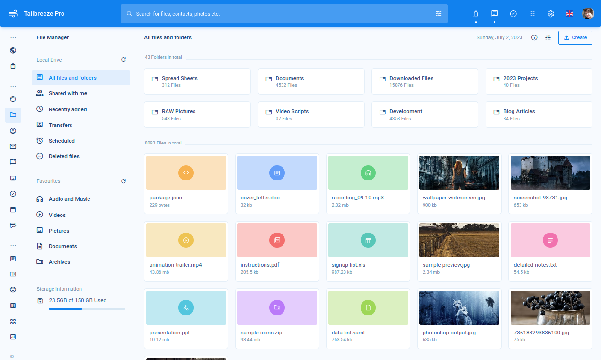Viewport: 601px width, 360px height.
Task: Refresh the Favourites section
Action: pos(124,181)
